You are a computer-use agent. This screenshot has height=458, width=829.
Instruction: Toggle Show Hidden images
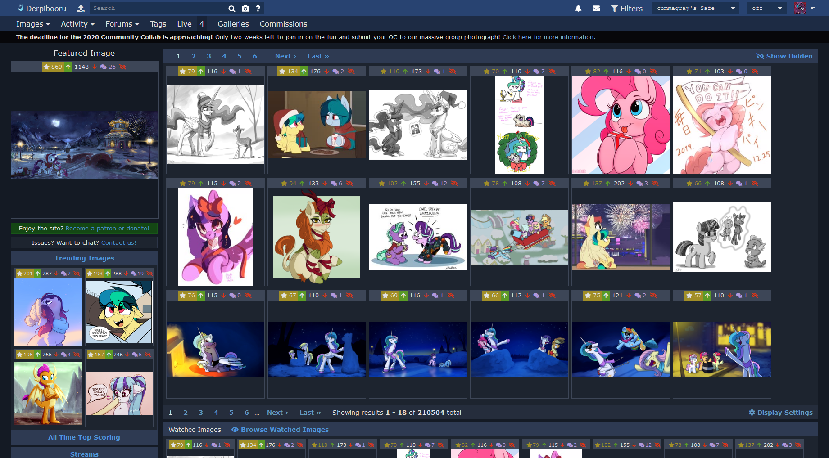pyautogui.click(x=784, y=56)
